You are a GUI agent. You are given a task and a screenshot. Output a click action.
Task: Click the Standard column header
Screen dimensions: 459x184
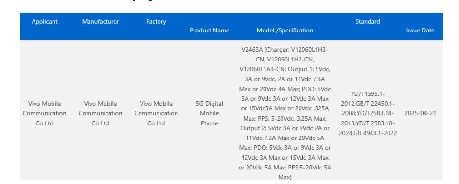tap(368, 22)
